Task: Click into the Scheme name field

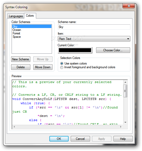Action: pos(94,27)
